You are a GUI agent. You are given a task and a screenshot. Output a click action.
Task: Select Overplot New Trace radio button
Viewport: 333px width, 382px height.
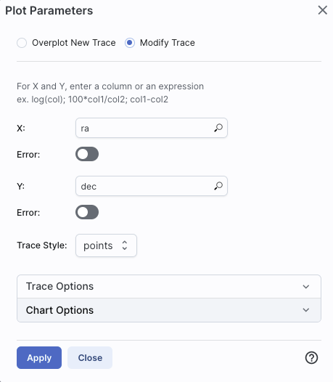pos(22,43)
